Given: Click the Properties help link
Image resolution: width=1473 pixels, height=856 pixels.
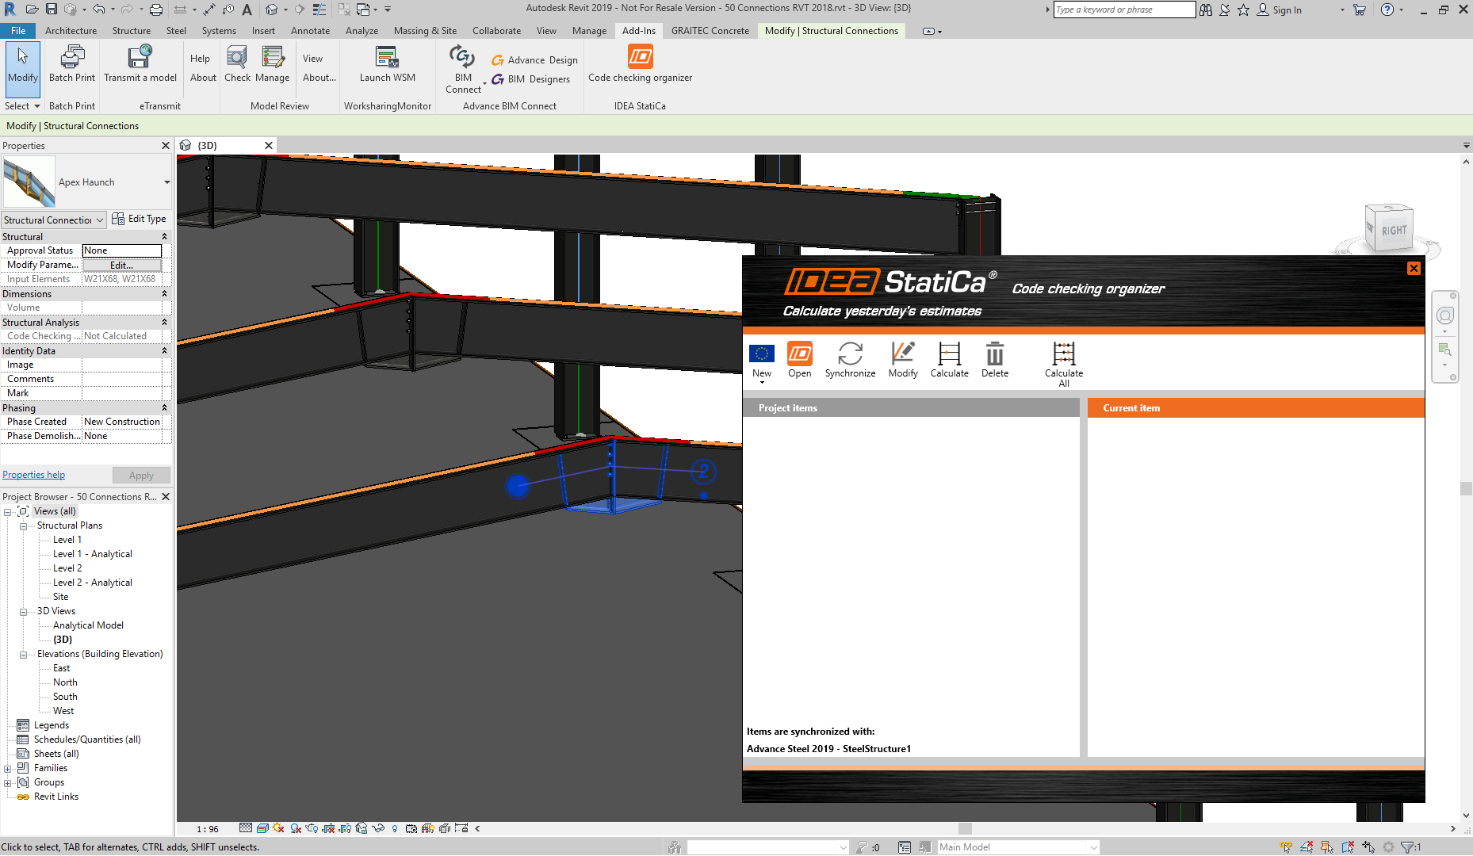Looking at the screenshot, I should pos(34,475).
